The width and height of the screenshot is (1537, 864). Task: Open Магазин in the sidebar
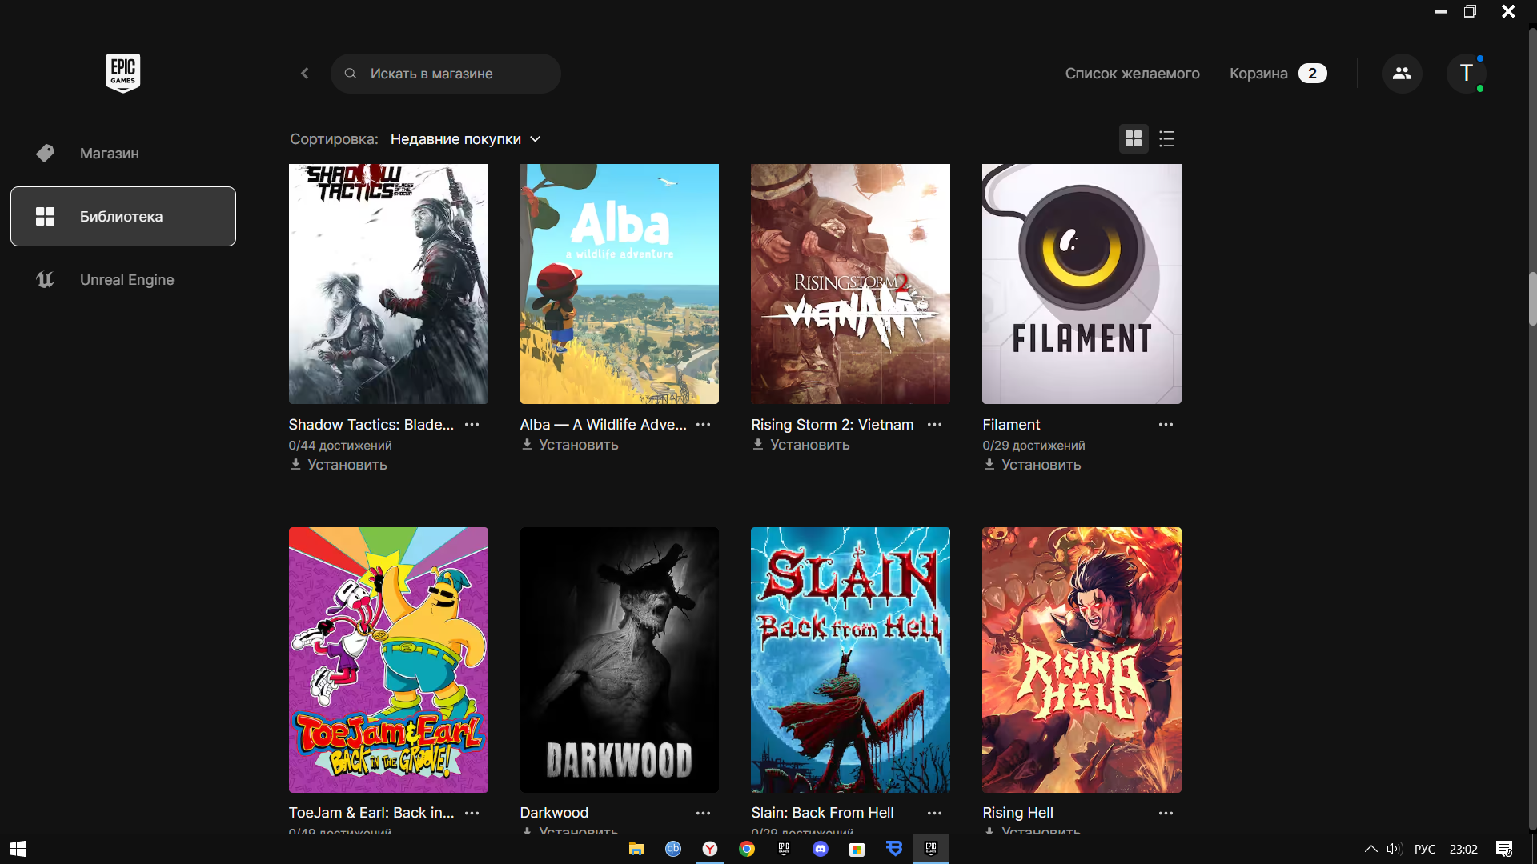click(x=123, y=154)
